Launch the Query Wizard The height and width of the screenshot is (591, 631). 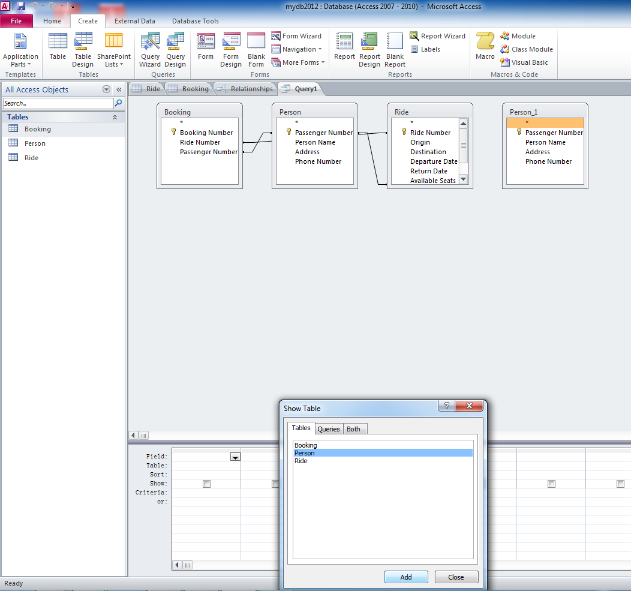coord(150,49)
